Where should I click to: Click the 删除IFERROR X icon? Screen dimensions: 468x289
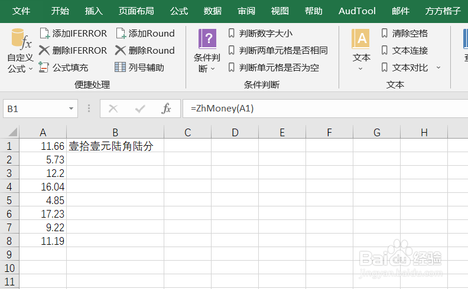click(x=44, y=50)
